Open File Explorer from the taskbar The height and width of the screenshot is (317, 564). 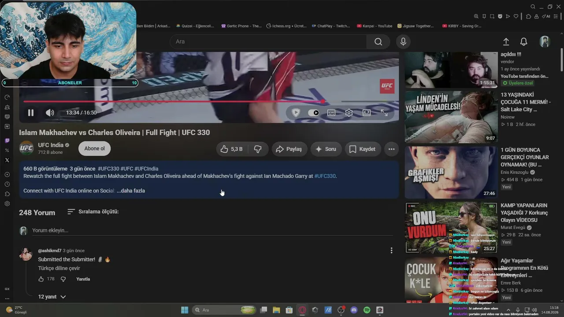276,310
